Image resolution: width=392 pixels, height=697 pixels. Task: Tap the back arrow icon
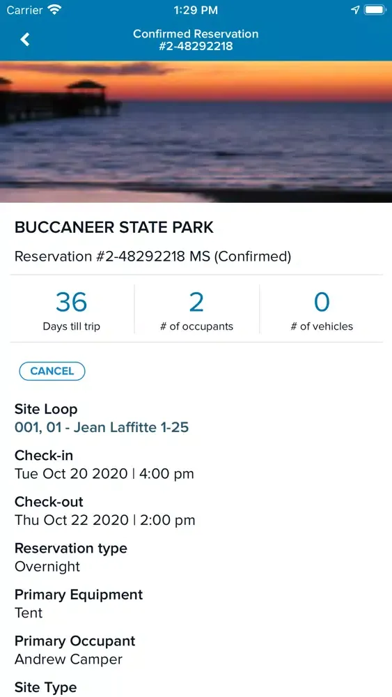click(25, 40)
